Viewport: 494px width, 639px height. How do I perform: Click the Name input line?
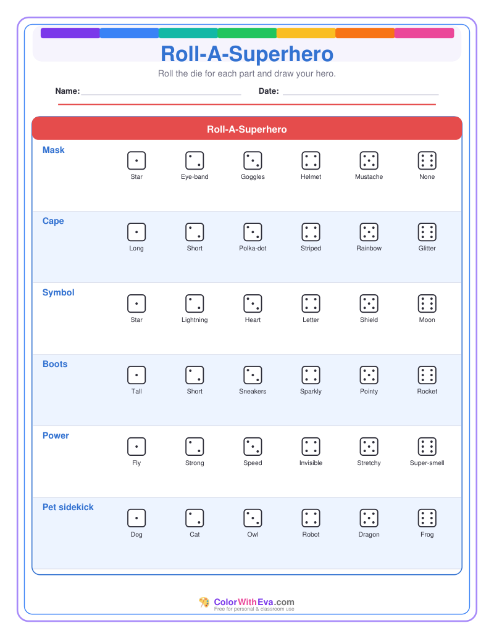(x=161, y=91)
